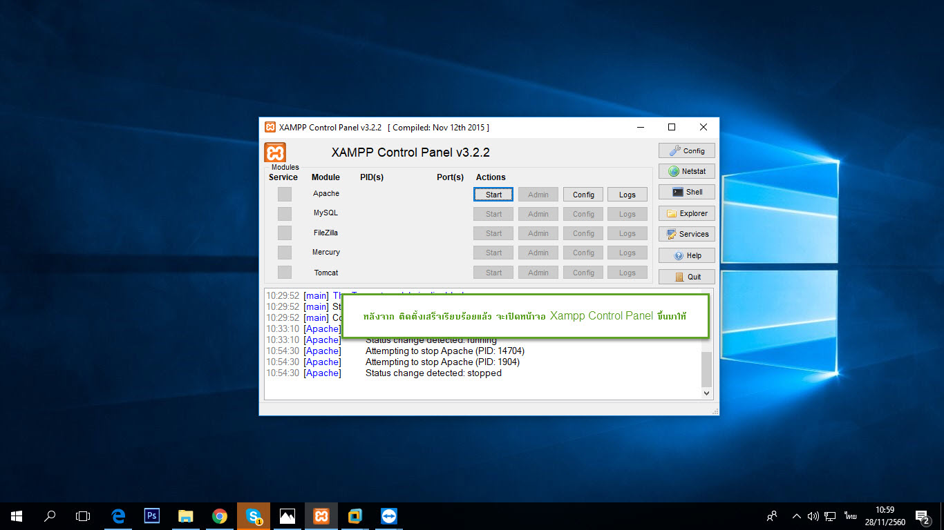The height and width of the screenshot is (530, 944).
Task: Open XAMPP Help
Action: 687,255
